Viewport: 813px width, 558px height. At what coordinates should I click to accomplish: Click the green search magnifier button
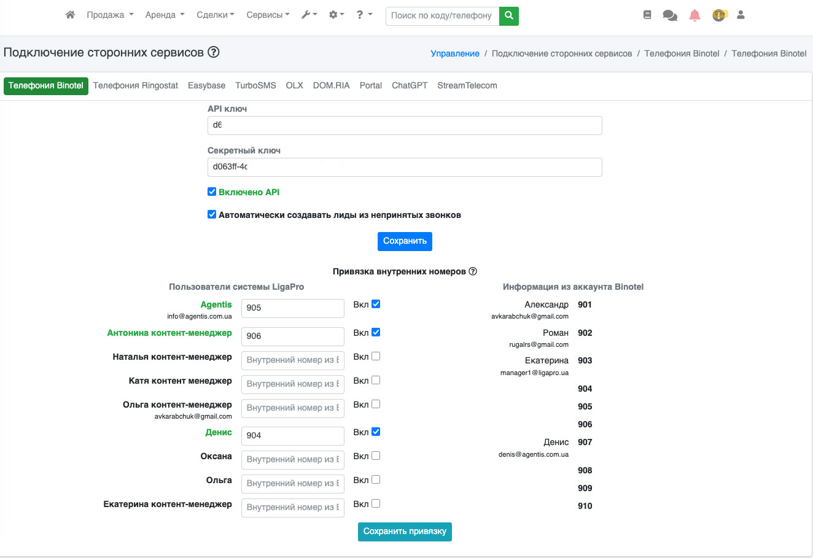tap(509, 16)
